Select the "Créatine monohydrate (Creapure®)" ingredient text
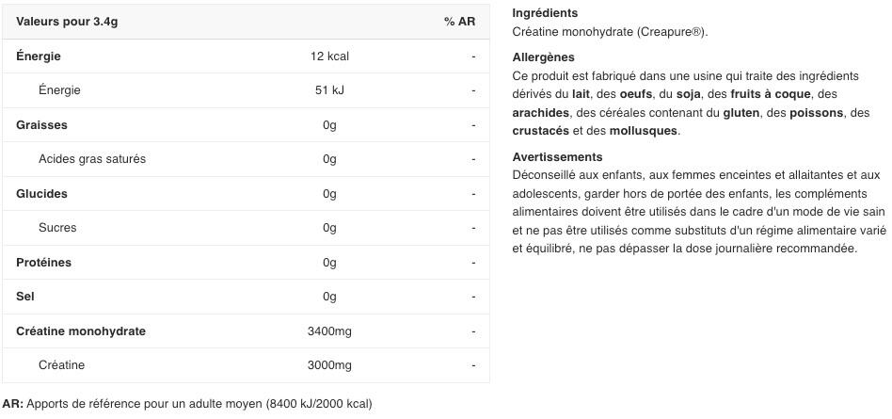The image size is (892, 419). [610, 32]
